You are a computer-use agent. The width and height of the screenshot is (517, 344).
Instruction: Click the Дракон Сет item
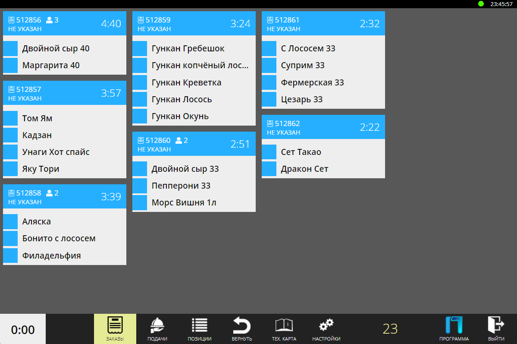point(304,169)
